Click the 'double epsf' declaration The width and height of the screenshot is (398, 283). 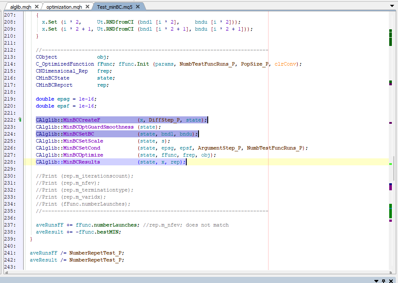click(52, 106)
